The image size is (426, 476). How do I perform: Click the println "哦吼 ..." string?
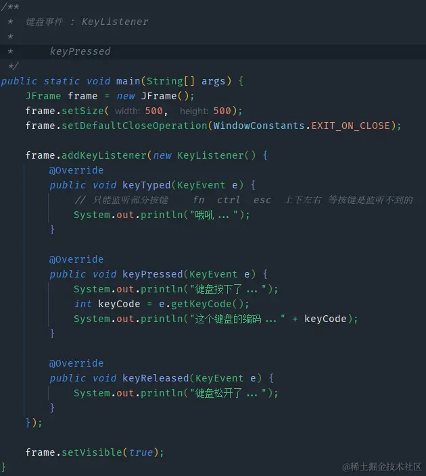[x=214, y=215]
